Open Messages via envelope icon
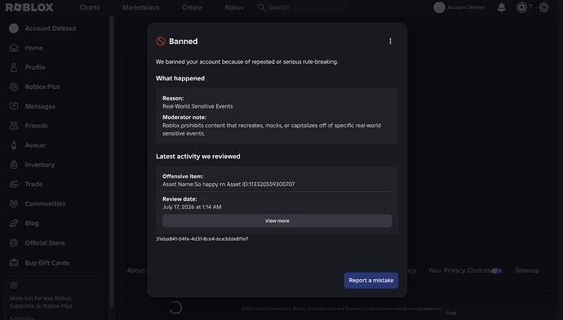Image resolution: width=563 pixels, height=320 pixels. pos(14,106)
